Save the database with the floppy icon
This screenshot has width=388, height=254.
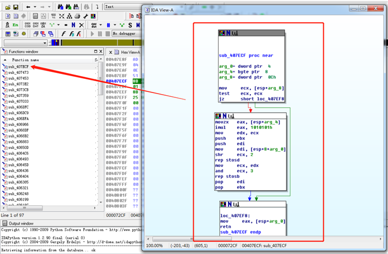pos(16,7)
